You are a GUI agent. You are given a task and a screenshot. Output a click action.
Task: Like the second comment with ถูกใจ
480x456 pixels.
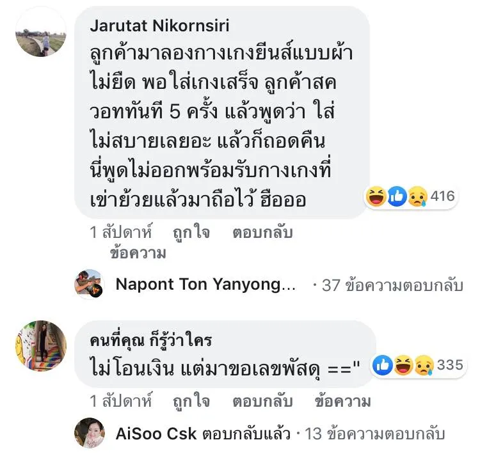coord(191,402)
